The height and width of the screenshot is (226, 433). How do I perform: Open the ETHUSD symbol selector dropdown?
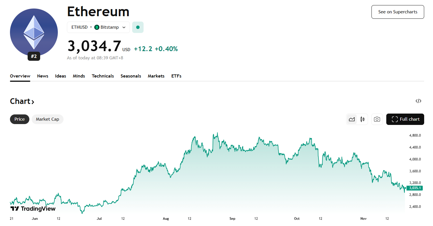pyautogui.click(x=124, y=27)
